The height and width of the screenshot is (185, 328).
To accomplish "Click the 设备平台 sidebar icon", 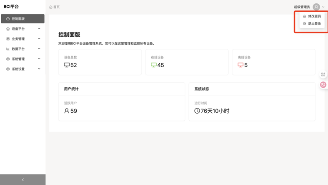I will [x=8, y=29].
